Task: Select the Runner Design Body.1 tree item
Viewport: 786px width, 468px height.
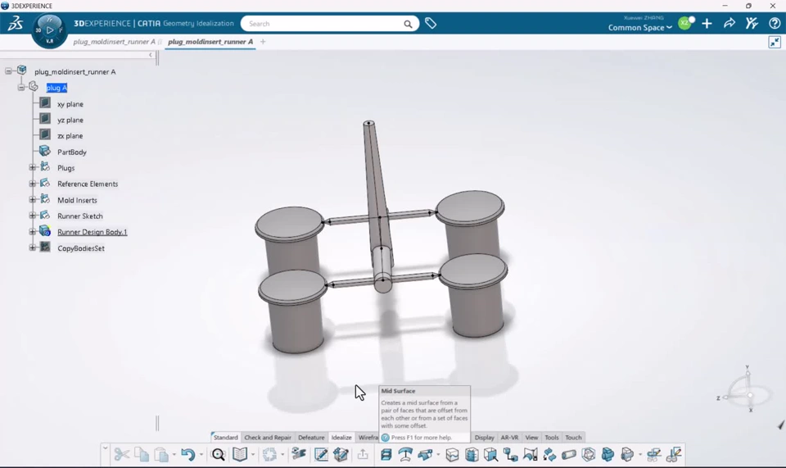Action: tap(93, 232)
